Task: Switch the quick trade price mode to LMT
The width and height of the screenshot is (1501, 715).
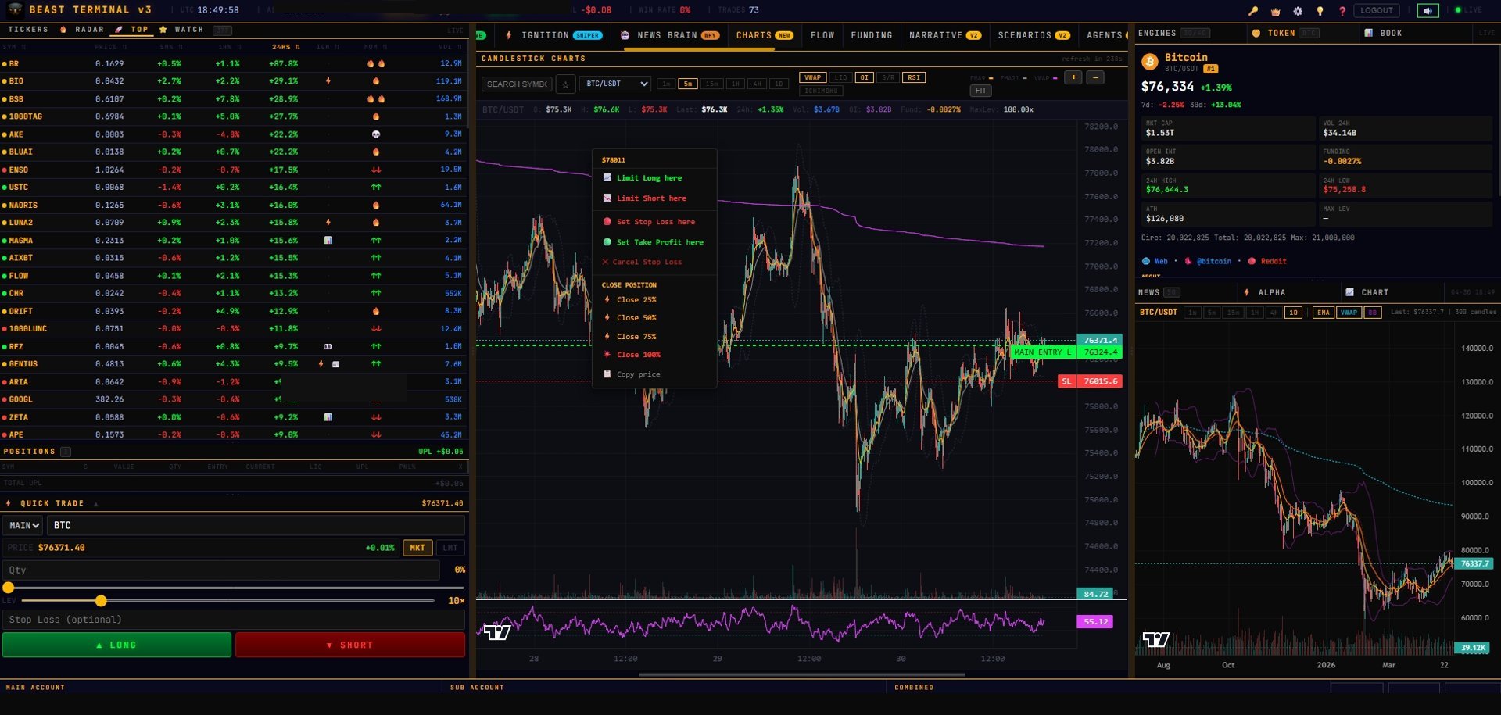Action: pos(451,548)
